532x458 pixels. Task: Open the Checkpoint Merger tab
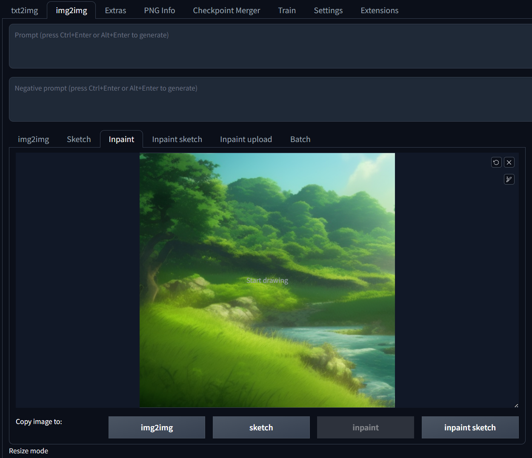(x=226, y=11)
